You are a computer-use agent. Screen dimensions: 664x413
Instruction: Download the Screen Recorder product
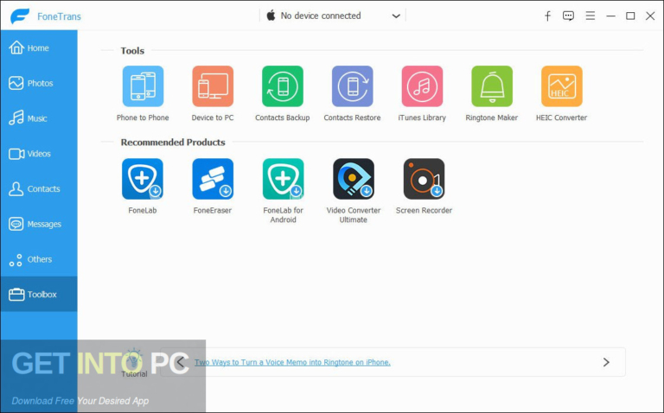pos(424,179)
